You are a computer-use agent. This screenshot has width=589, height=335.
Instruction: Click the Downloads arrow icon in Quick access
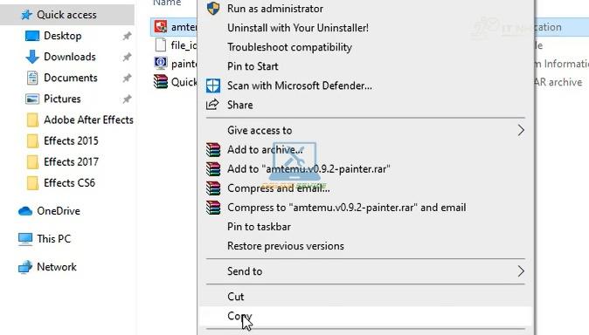32,57
